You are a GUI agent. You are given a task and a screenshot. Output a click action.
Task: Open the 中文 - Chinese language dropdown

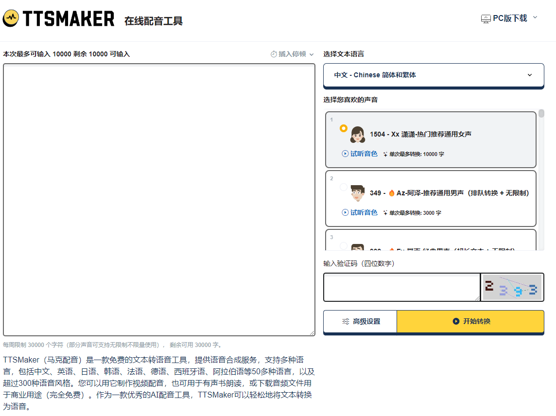pos(434,75)
